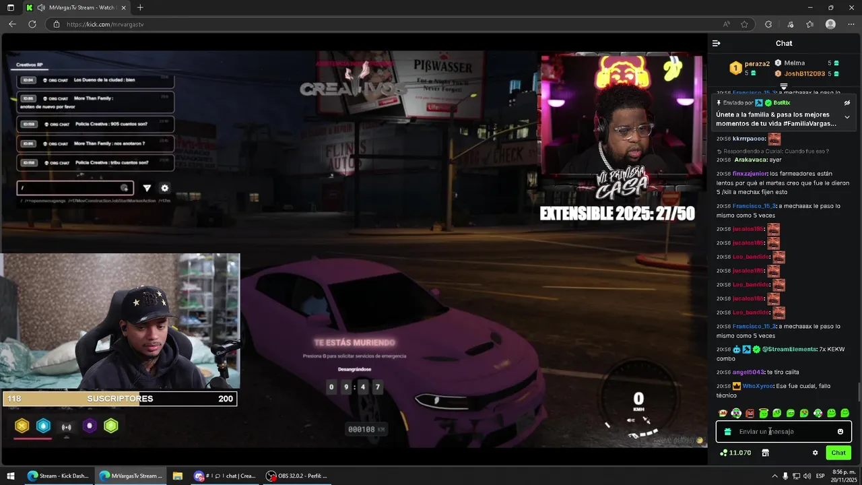Screen dimensions: 862x485
Task: Open the media control icon in toolbar
Action: click(789, 24)
